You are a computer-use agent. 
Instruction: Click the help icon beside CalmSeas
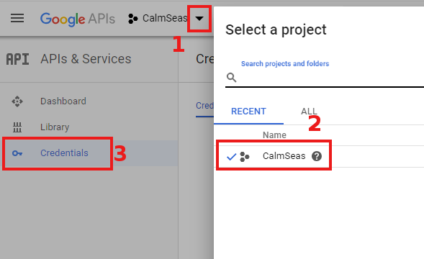(317, 156)
